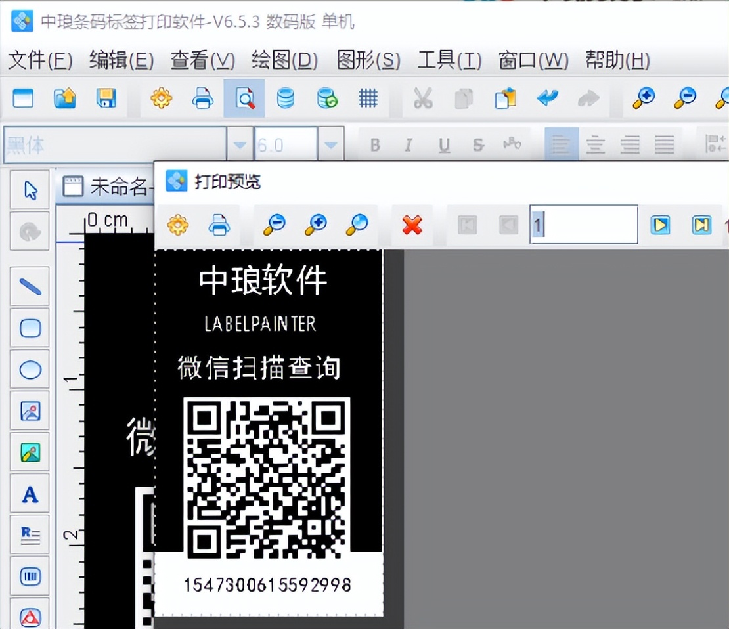
Task: Open the 工具(T) menu
Action: pyautogui.click(x=449, y=60)
